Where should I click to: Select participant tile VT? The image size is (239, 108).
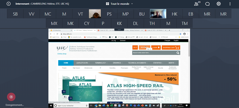click(81, 14)
